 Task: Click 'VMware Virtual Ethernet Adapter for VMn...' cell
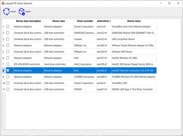point(134,45)
